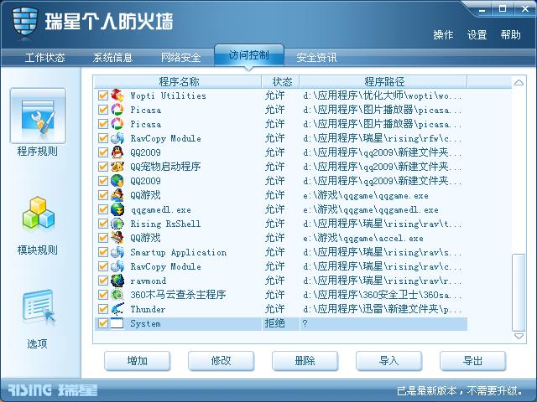The image size is (537, 402).
Task: Click the 修改 modify button
Action: pyautogui.click(x=222, y=361)
